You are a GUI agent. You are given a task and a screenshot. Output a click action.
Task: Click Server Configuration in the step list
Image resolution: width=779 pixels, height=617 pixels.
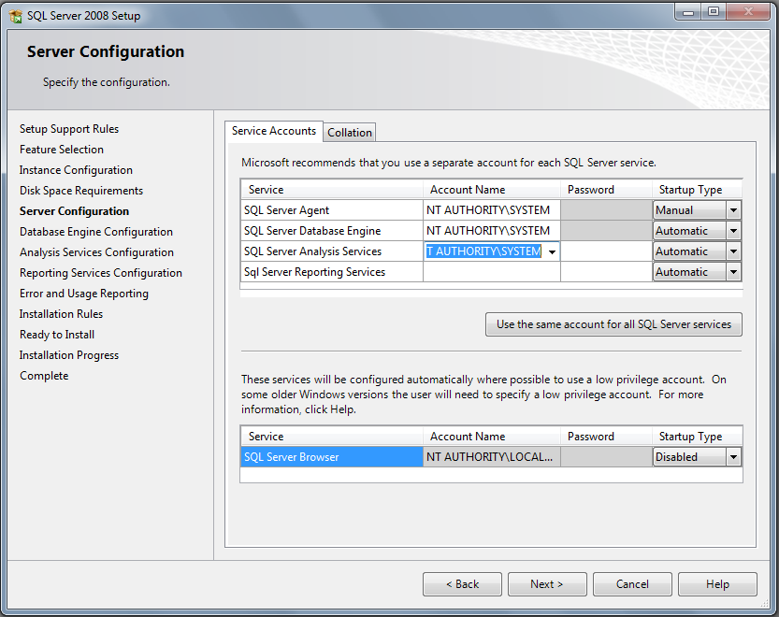pyautogui.click(x=74, y=211)
